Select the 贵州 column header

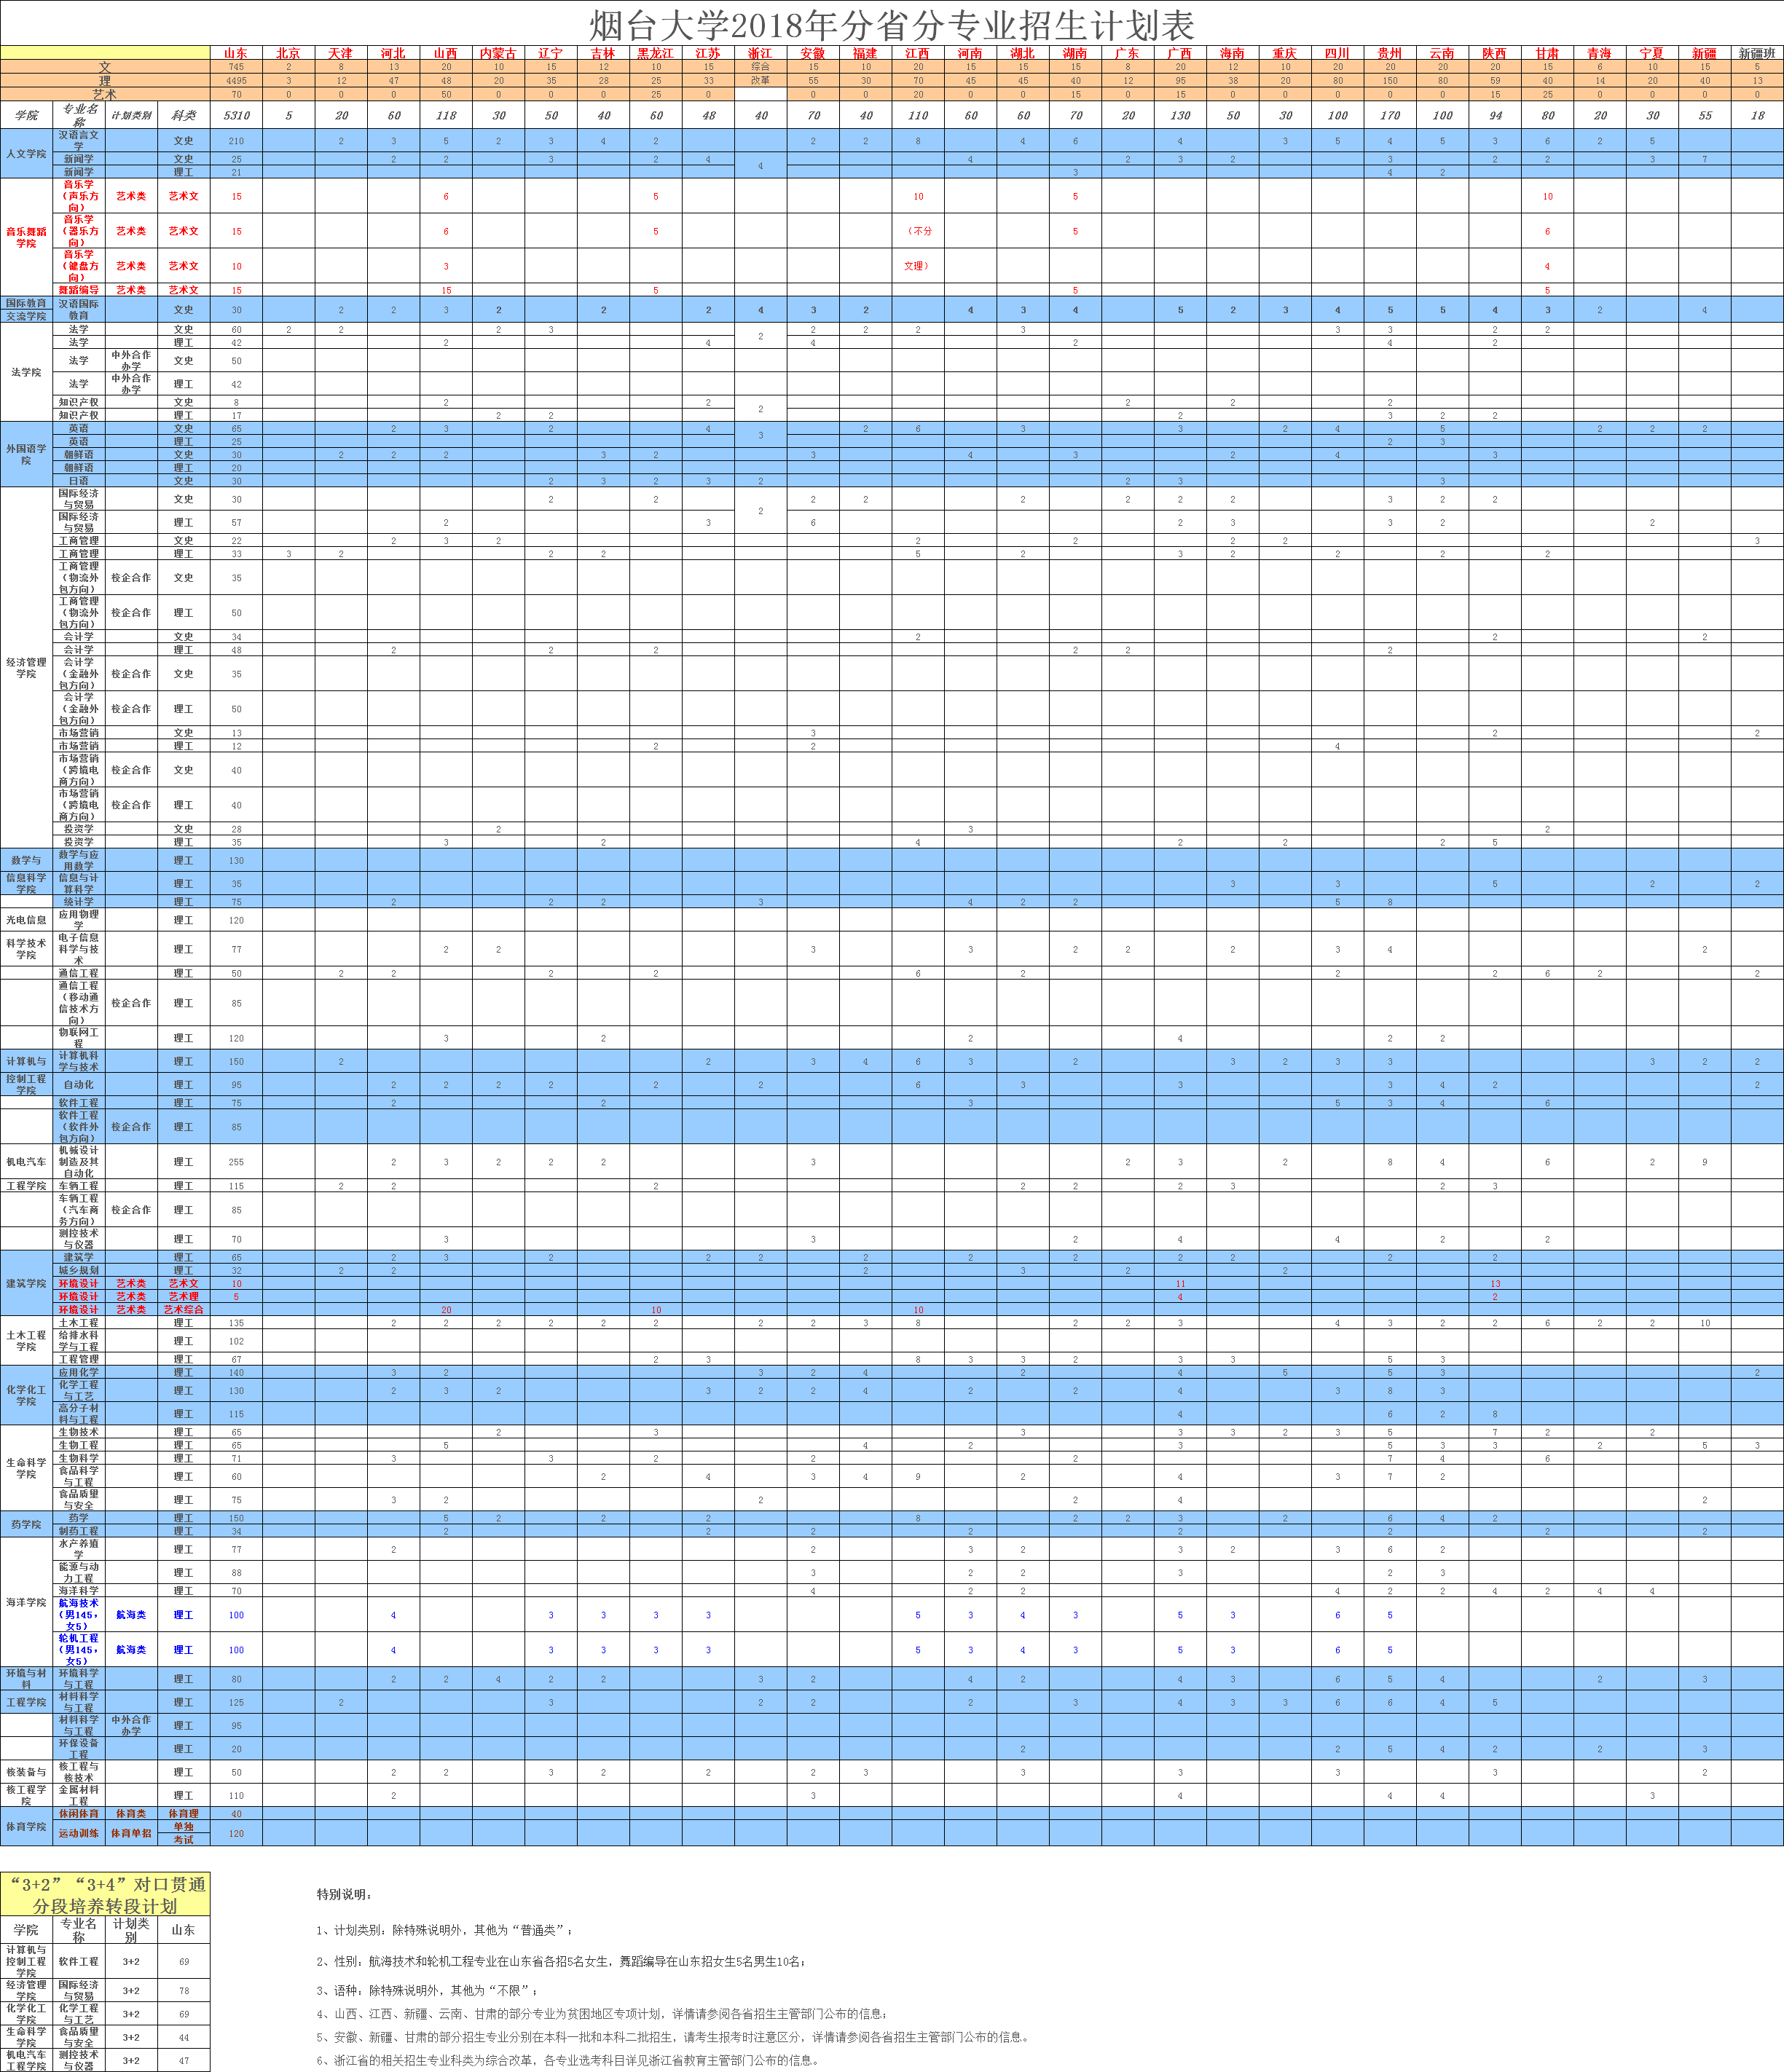tap(1390, 53)
